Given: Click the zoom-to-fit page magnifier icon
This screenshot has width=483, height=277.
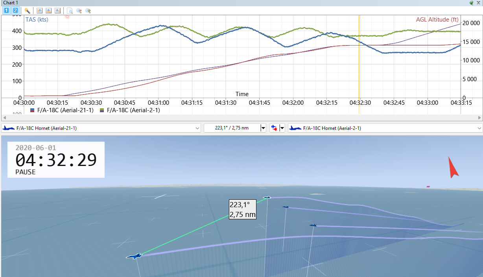Looking at the screenshot, I should tap(70, 11).
